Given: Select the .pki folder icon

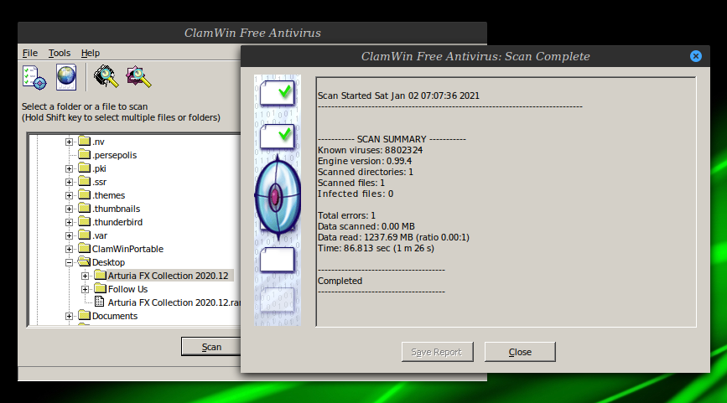Looking at the screenshot, I should pos(84,168).
